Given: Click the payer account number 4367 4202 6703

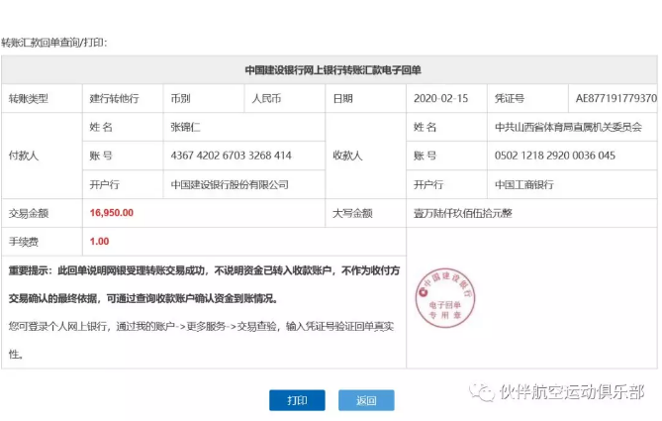Looking at the screenshot, I should click(231, 156).
